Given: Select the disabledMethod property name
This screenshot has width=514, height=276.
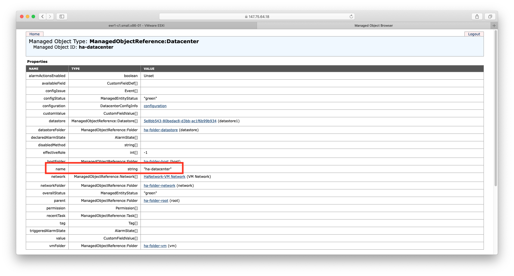Looking at the screenshot, I should (52, 145).
